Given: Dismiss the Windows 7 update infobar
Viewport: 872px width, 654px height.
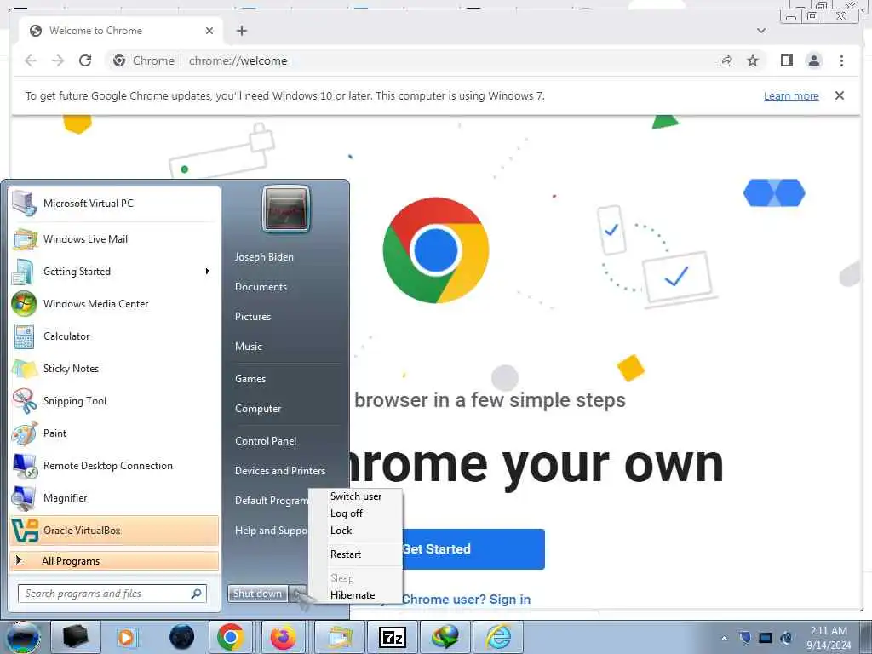Looking at the screenshot, I should point(840,95).
